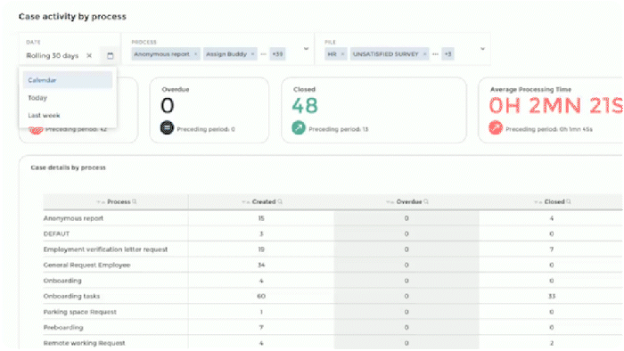Open search icon in Created column header

[x=280, y=201]
